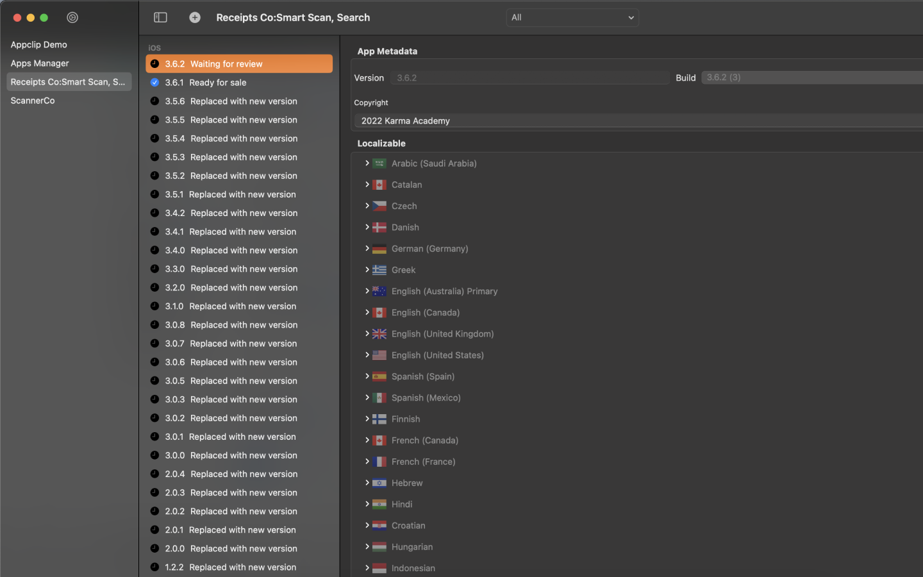Click the English (United Kingdom) label
Screen dimensions: 923x577
pos(443,333)
